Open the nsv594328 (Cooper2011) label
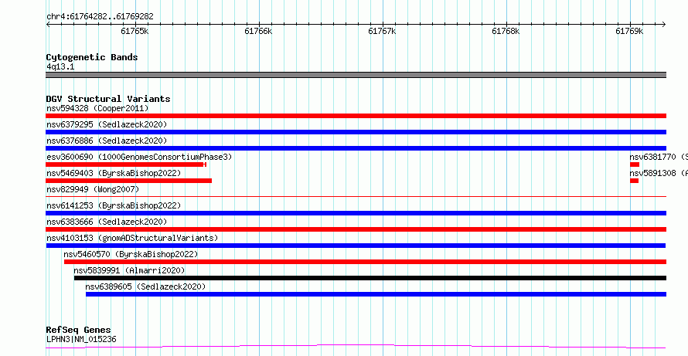 pos(97,108)
